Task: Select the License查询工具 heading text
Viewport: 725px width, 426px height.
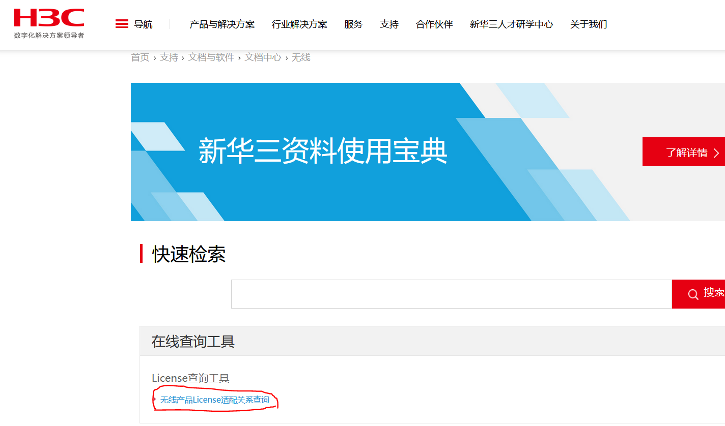Action: point(190,378)
